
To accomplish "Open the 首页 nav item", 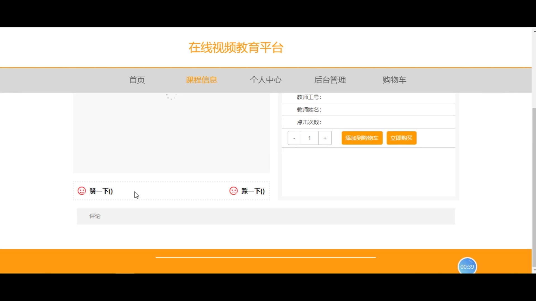I will [137, 80].
